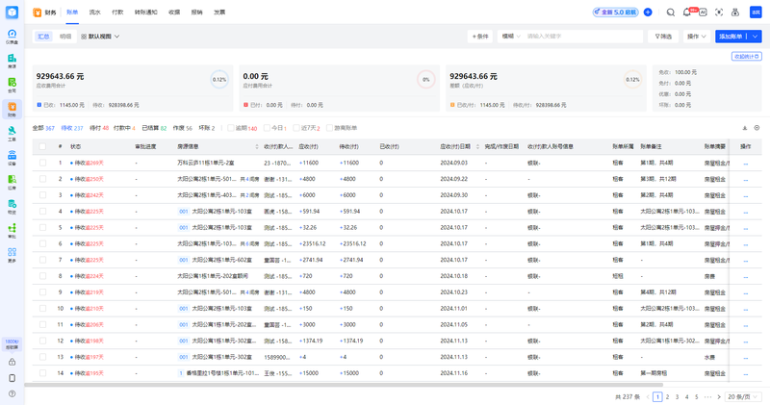Viewport: 770px width, 405px height.
Task: Check the checkbox of row 8 with +720
Action: [x=42, y=276]
